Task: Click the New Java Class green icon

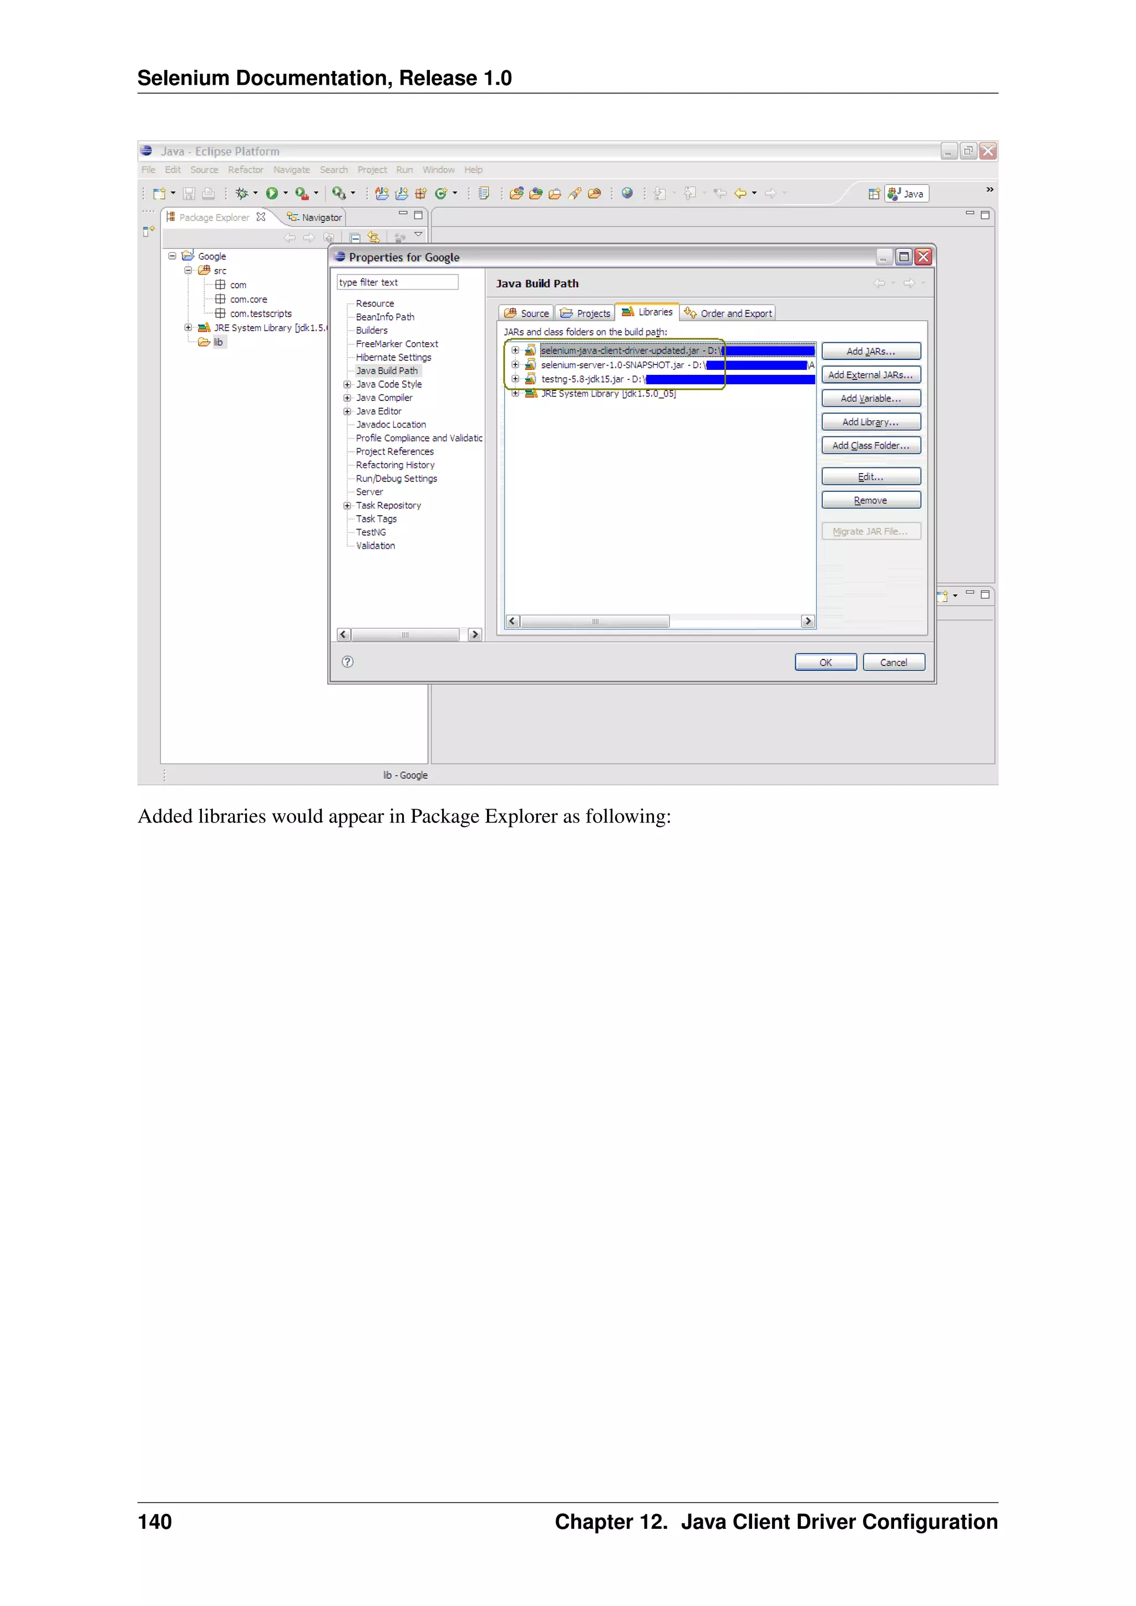Action: point(440,194)
